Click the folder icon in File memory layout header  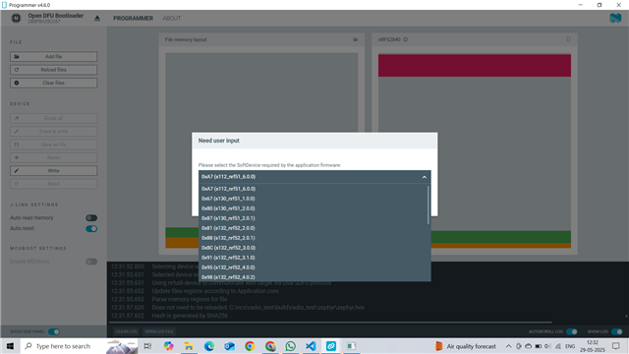[355, 39]
